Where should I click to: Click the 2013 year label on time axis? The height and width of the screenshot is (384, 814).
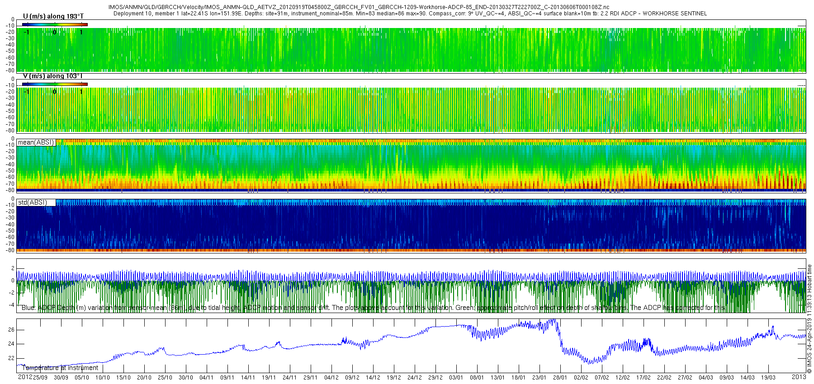click(799, 377)
